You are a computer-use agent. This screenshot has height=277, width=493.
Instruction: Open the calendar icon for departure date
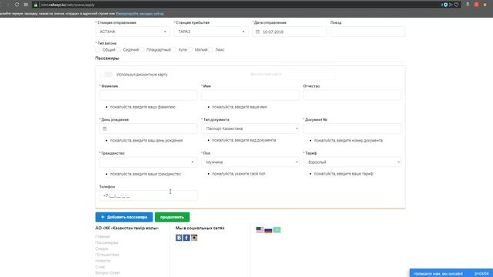(x=257, y=32)
